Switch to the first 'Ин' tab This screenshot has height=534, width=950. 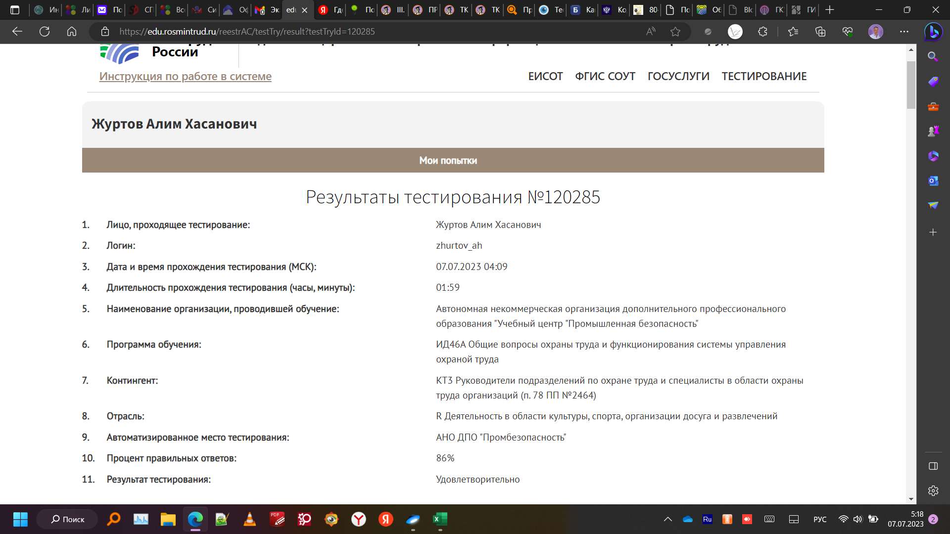46,10
